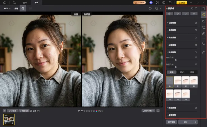Open the user account icon
The width and height of the screenshot is (207, 127).
point(157,3)
